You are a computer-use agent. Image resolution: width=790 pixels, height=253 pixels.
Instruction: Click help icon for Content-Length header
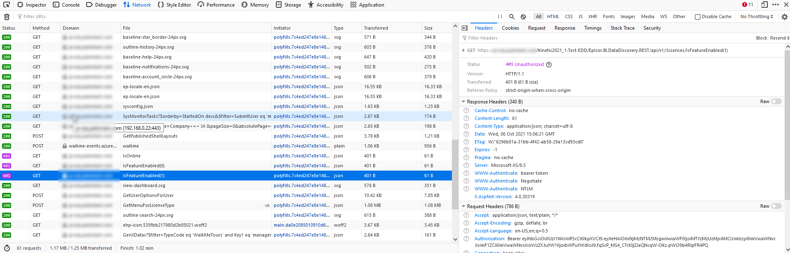click(x=466, y=118)
